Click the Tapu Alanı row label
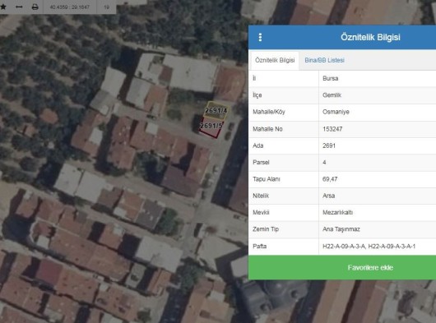Screen dimensions: 436x323 tap(267, 179)
